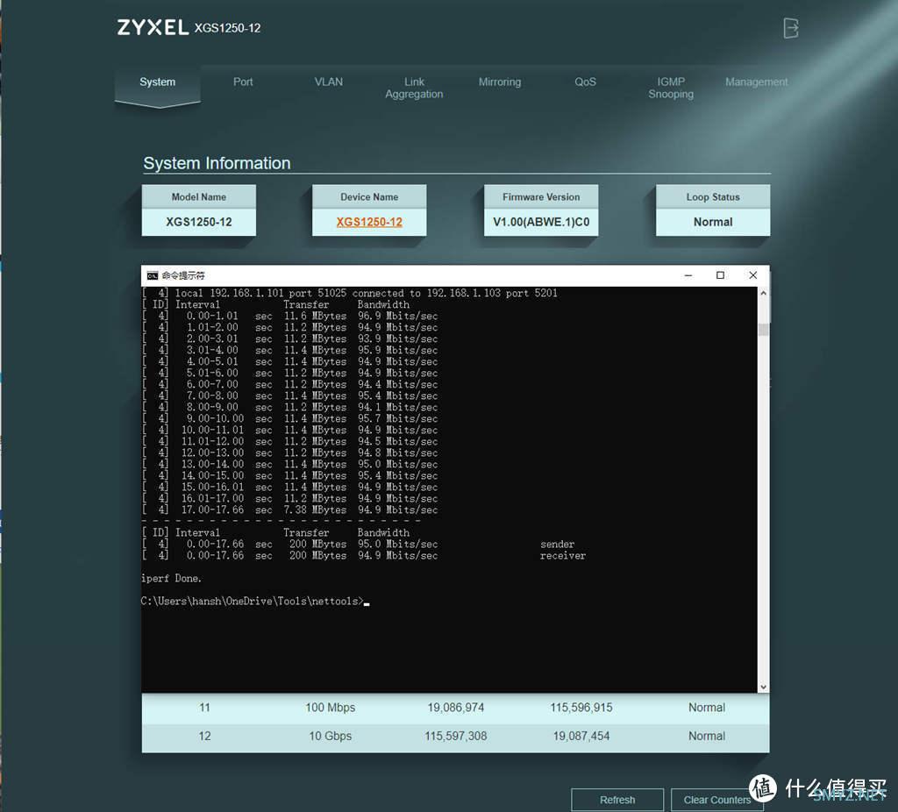Open the System tab
The width and height of the screenshot is (898, 812).
[x=158, y=82]
